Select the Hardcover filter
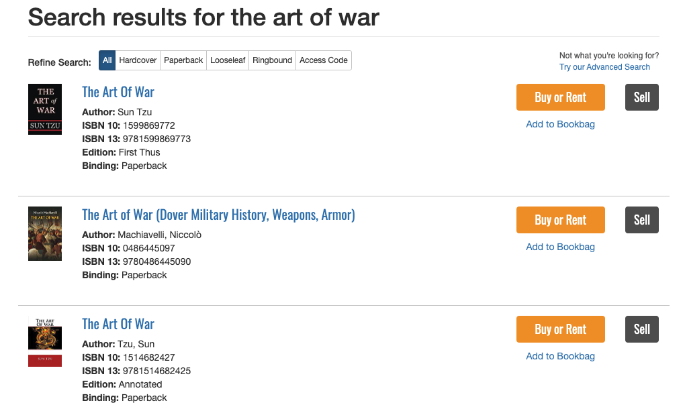This screenshot has width=685, height=409. 138,60
